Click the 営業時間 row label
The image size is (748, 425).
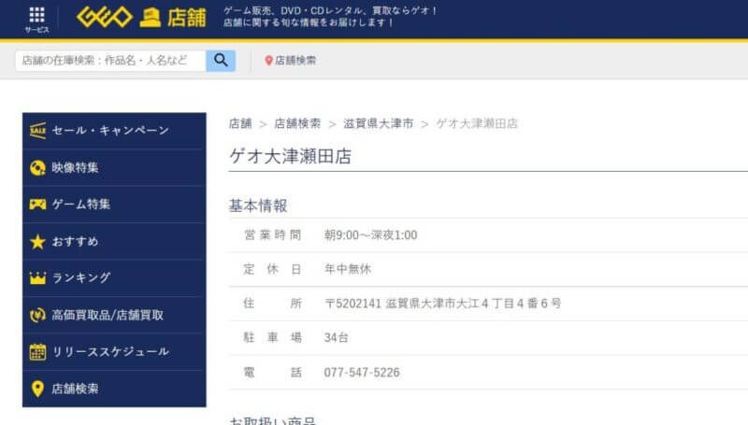coord(273,235)
